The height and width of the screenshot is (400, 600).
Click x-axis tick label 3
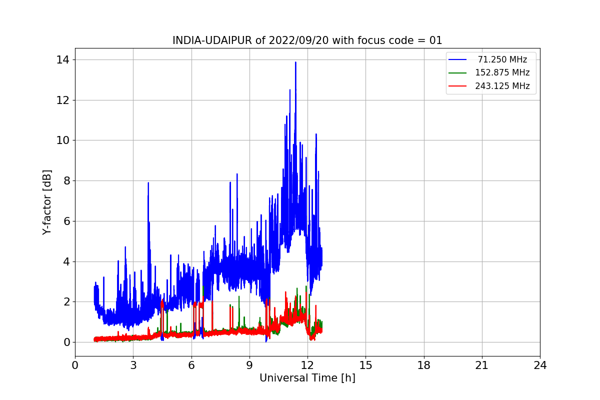133,365
